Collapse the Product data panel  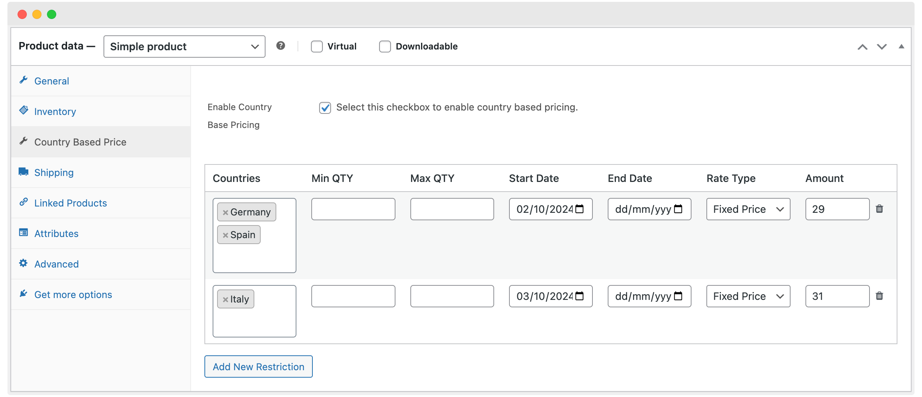point(902,46)
